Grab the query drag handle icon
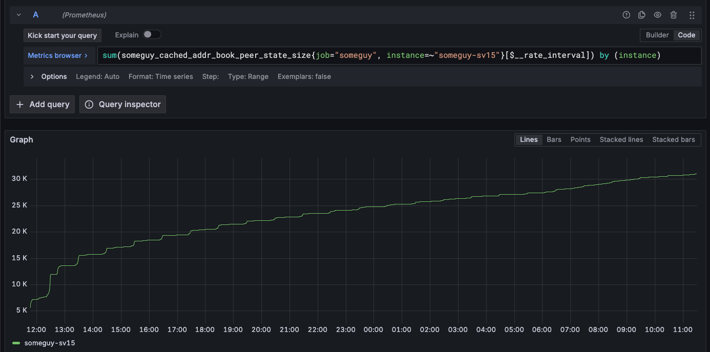 692,15
